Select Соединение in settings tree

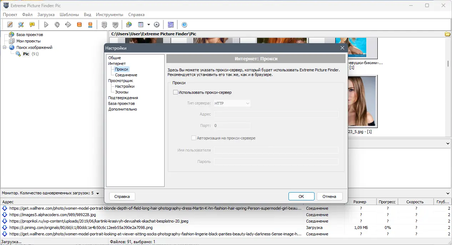coord(126,75)
